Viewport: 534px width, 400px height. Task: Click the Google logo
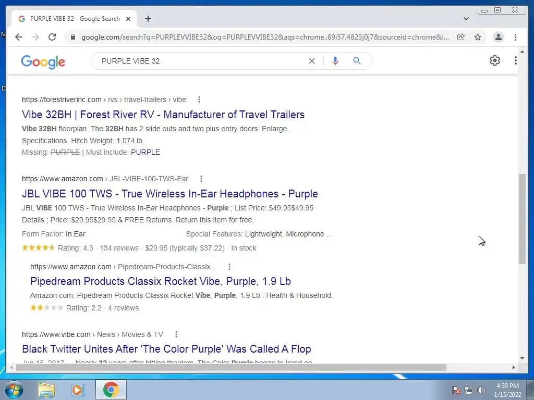pyautogui.click(x=43, y=61)
